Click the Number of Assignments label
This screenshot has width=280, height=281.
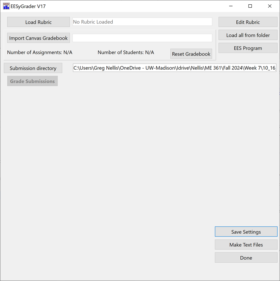(40, 53)
